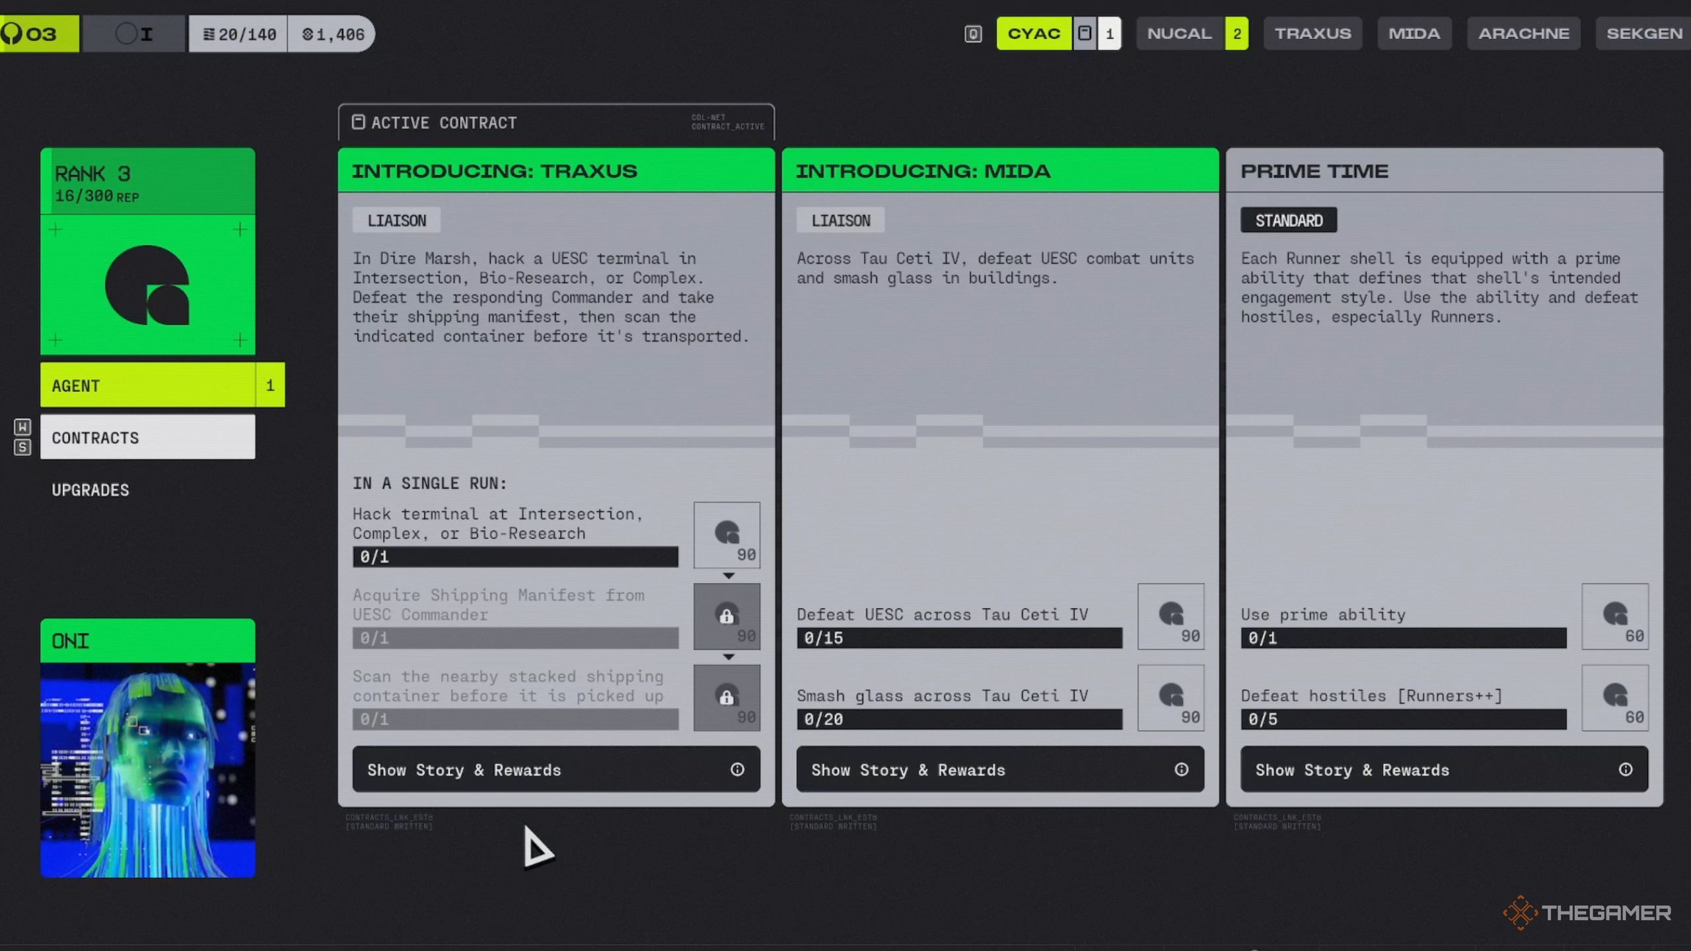
Task: Expand Story & Rewards for Introducing: MIDA
Action: coord(999,769)
